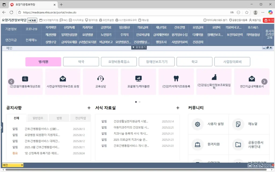Click the 일자별등록대상조회 calendar icon
The height and width of the screenshot is (172, 275).
coord(25,79)
